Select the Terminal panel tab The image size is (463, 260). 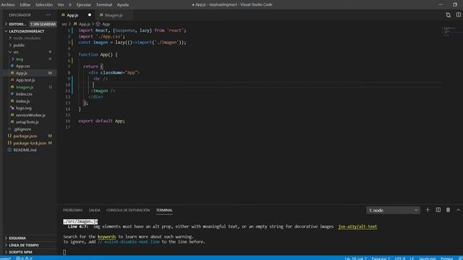click(164, 210)
